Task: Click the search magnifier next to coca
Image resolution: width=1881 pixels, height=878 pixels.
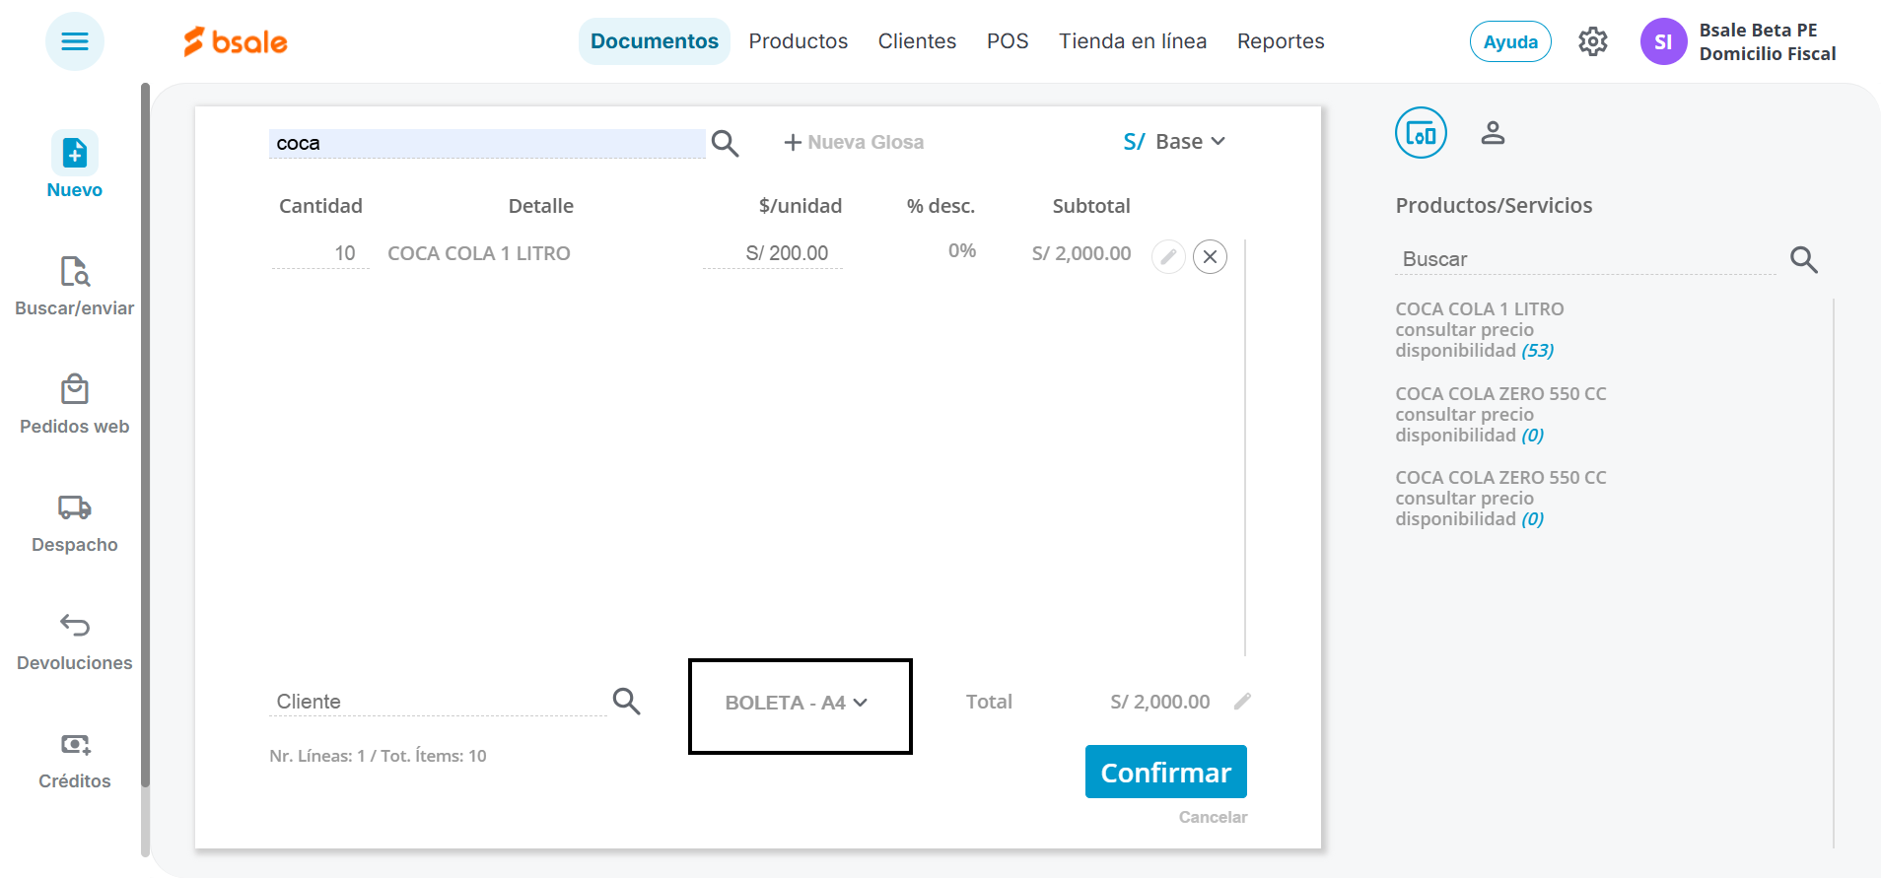Action: click(726, 143)
